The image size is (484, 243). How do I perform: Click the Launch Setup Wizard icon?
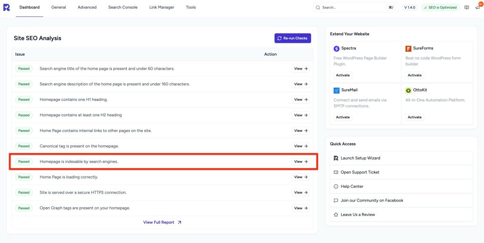coord(336,158)
